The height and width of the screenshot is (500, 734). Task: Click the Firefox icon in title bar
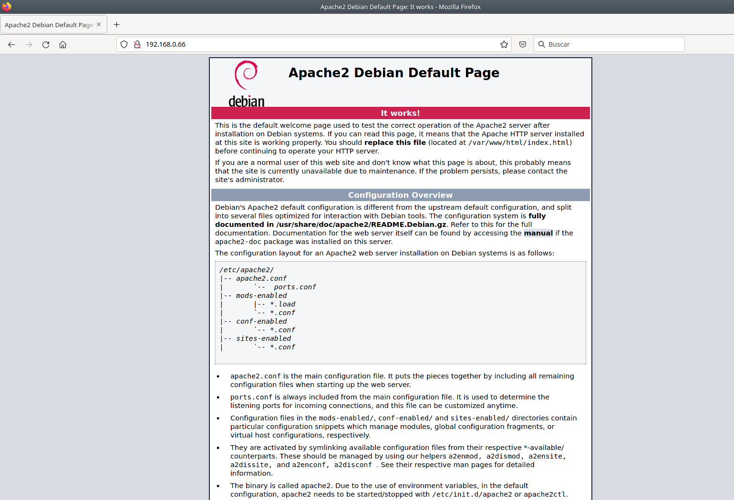[7, 7]
